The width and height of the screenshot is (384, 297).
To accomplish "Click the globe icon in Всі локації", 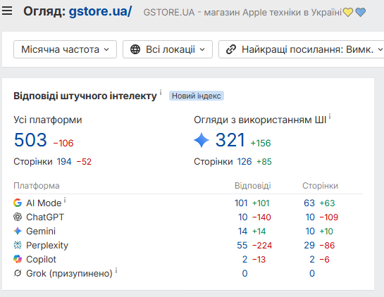I will [x=135, y=49].
